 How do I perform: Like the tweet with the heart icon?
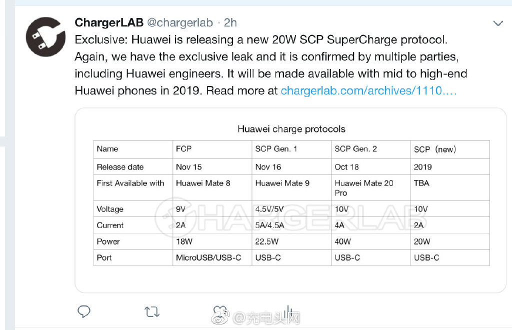pos(218,311)
